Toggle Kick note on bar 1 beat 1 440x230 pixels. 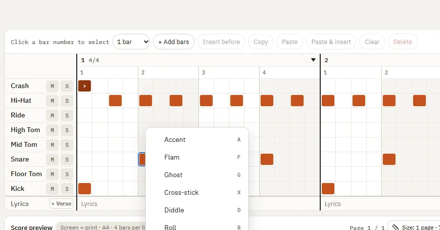pyautogui.click(x=85, y=189)
